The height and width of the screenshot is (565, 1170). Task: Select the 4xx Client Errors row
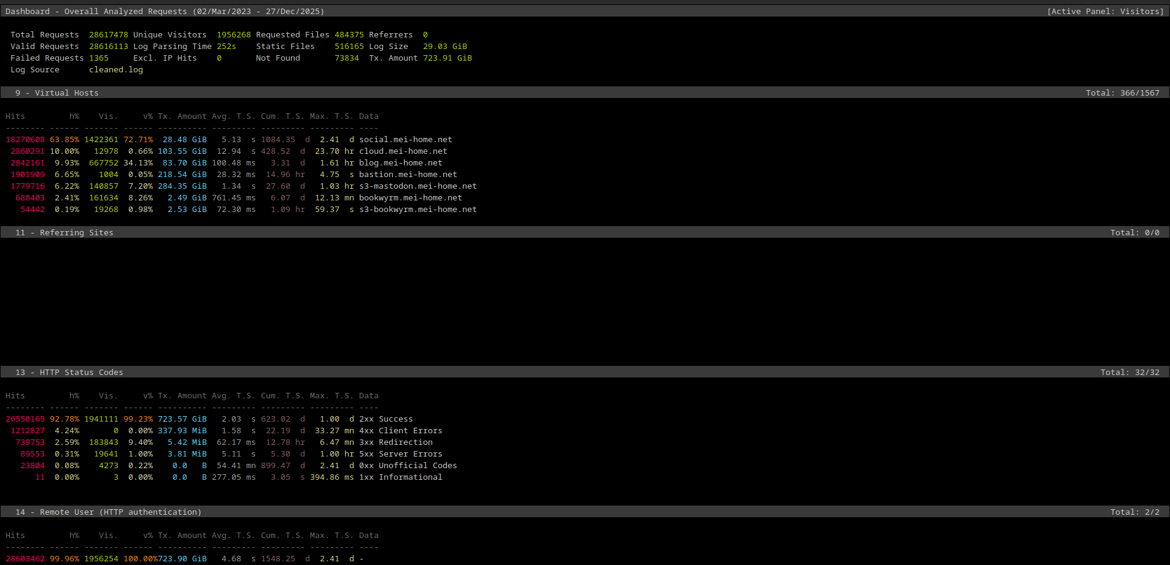[x=403, y=430]
